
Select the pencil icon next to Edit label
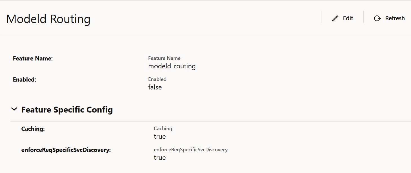coord(334,18)
